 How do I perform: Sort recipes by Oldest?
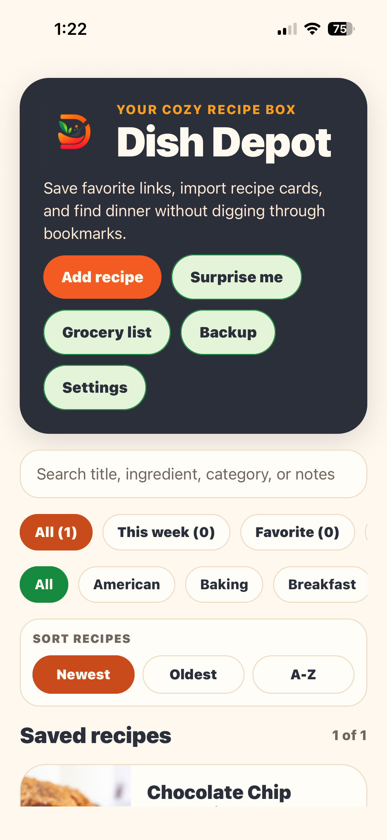[193, 674]
